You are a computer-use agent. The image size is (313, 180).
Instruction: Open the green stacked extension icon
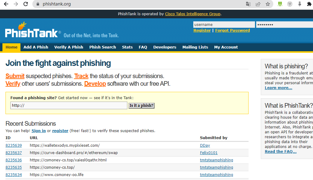(x=280, y=4)
